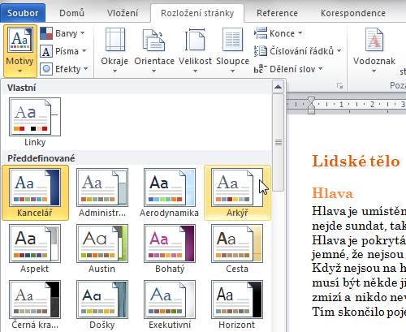The height and width of the screenshot is (332, 406).
Task: Switch to the Korespondence tab
Action: [353, 13]
